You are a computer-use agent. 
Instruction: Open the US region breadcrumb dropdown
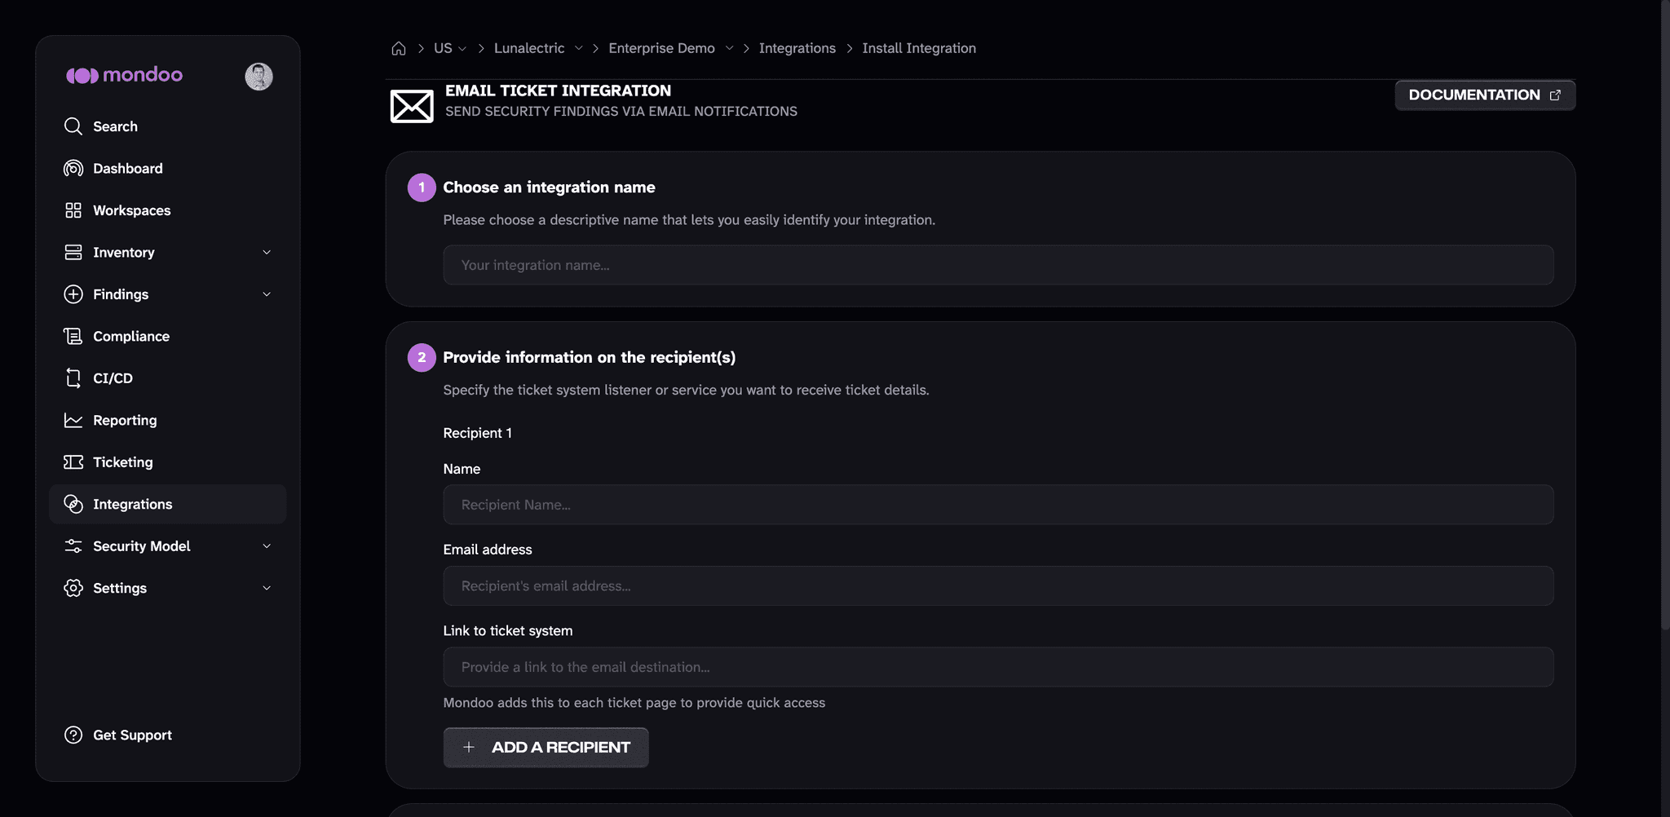(x=462, y=49)
